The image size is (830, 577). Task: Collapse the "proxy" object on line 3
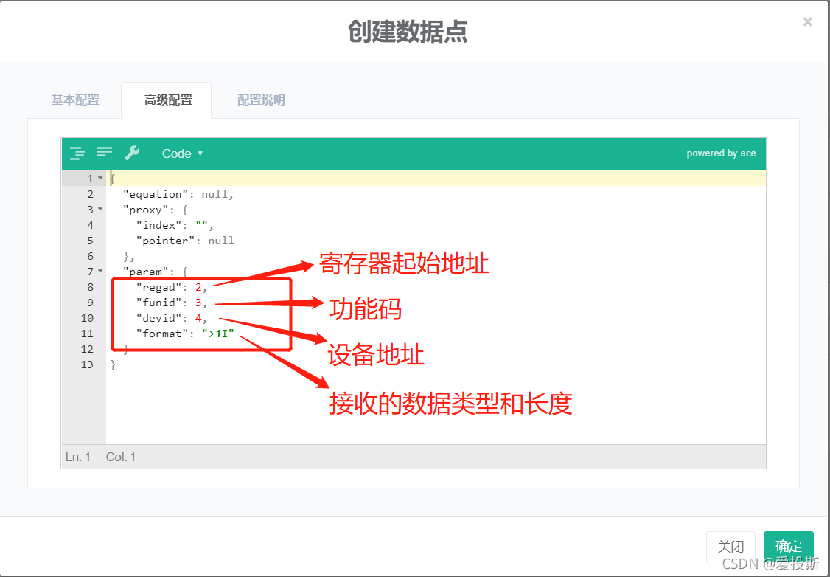pos(101,209)
